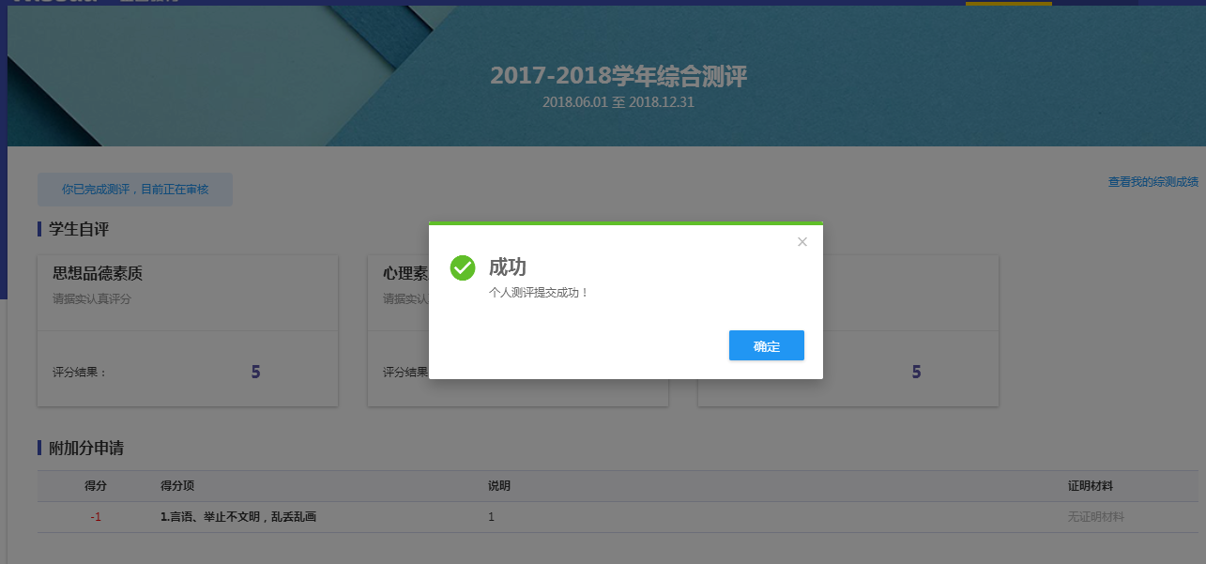
Task: Click the green success checkmark icon
Action: 463,267
